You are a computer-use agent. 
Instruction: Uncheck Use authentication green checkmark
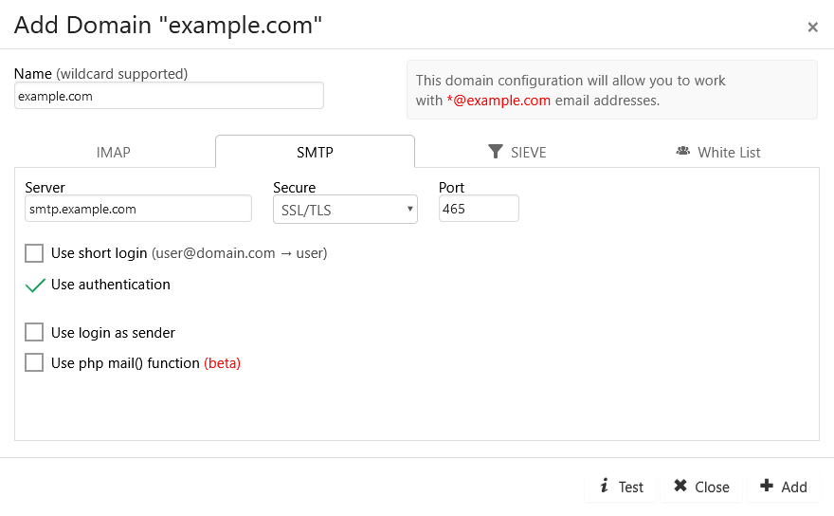35,286
